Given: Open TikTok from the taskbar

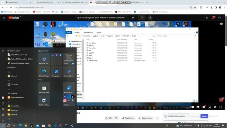Looking at the screenshot, I should click(32, 126).
